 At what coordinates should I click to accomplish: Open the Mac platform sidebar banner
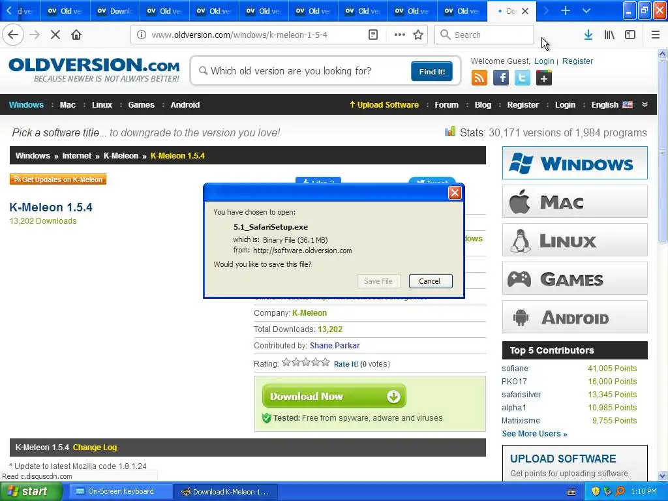click(x=575, y=202)
